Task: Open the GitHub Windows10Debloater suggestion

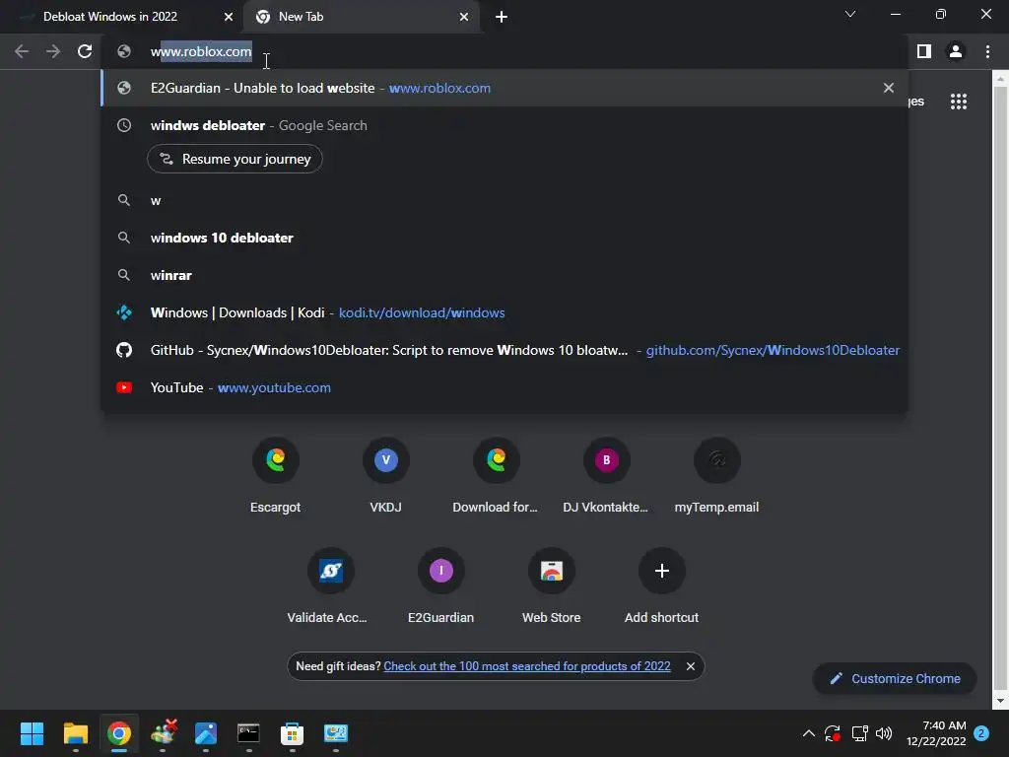Action: click(504, 350)
